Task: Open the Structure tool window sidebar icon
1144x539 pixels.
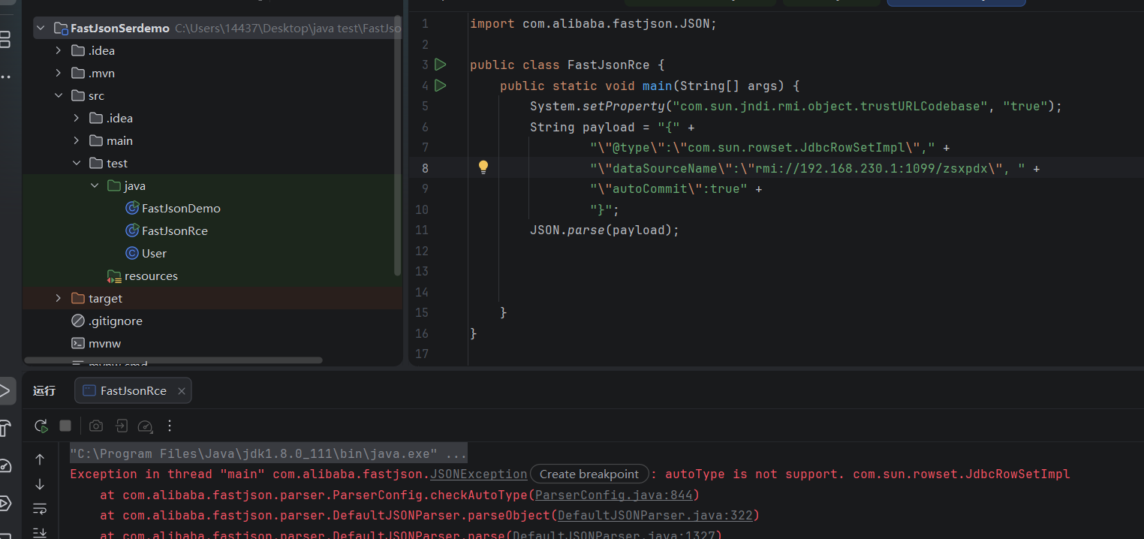Action: (5, 39)
